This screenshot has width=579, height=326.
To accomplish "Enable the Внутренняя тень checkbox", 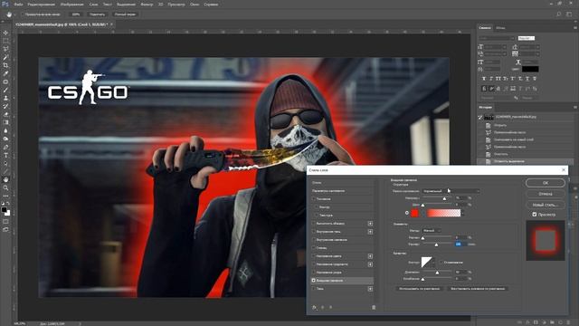I will coord(314,232).
